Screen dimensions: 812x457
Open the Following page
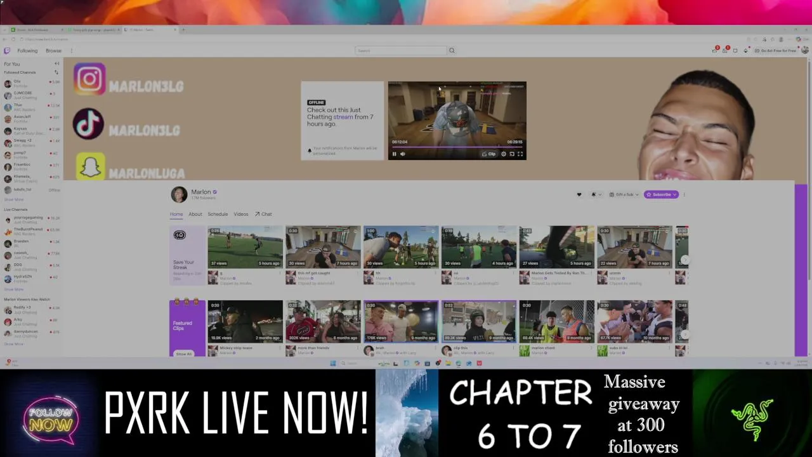27,51
